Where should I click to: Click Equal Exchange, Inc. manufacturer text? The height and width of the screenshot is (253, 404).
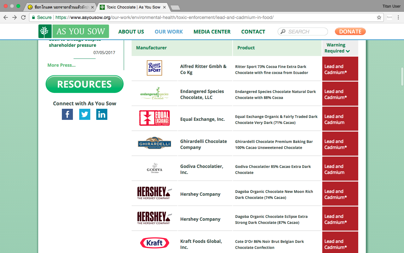coord(202,119)
